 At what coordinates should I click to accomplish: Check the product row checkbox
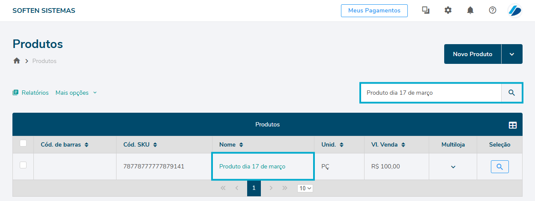pyautogui.click(x=23, y=165)
